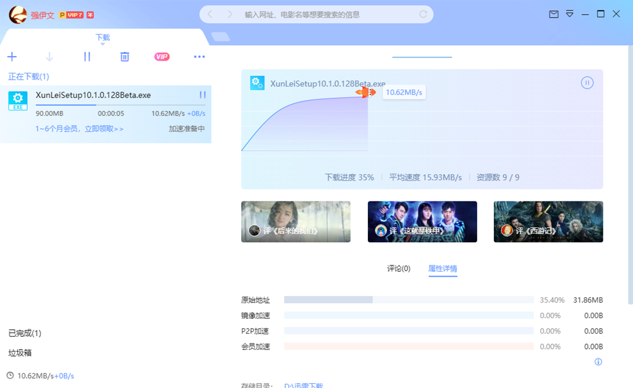Open the 评《西游记》 thumbnail

click(548, 222)
